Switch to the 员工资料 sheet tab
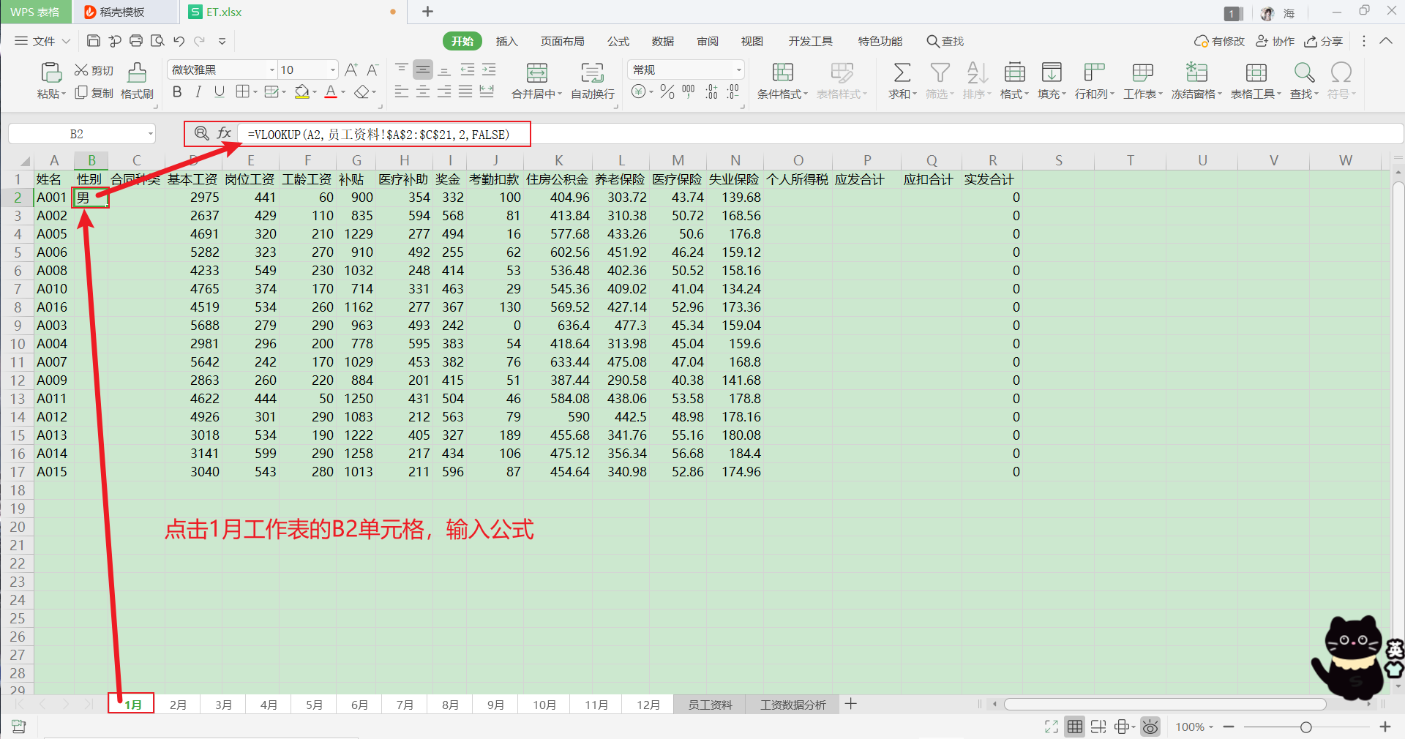The height and width of the screenshot is (739, 1405). point(710,705)
